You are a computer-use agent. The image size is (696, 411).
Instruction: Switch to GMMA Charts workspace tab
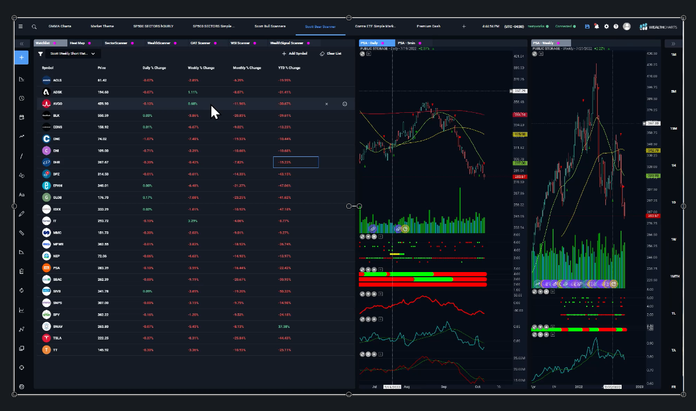[60, 26]
